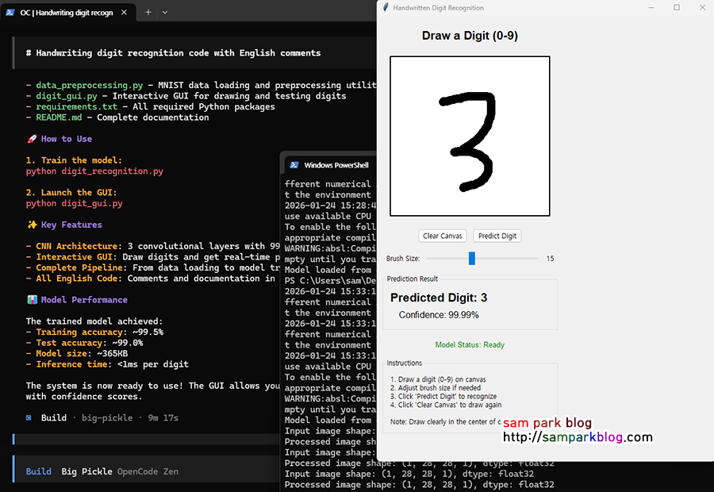This screenshot has height=492, width=714.
Task: Click the 'Model Performance' heading
Action: pyautogui.click(x=84, y=300)
